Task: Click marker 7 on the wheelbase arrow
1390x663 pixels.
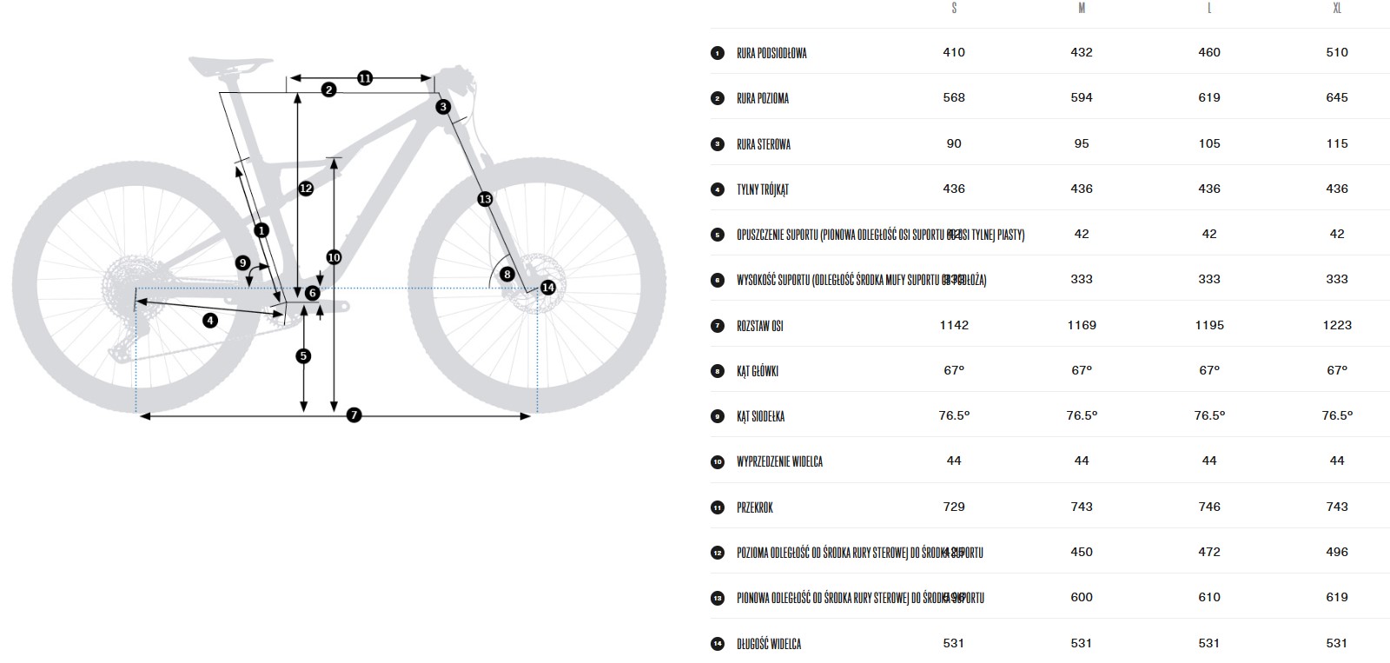Action: pos(354,415)
